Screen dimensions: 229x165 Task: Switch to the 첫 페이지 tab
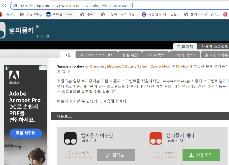coord(185,46)
